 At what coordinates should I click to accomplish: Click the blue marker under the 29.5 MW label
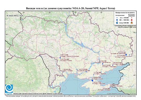(102, 64)
